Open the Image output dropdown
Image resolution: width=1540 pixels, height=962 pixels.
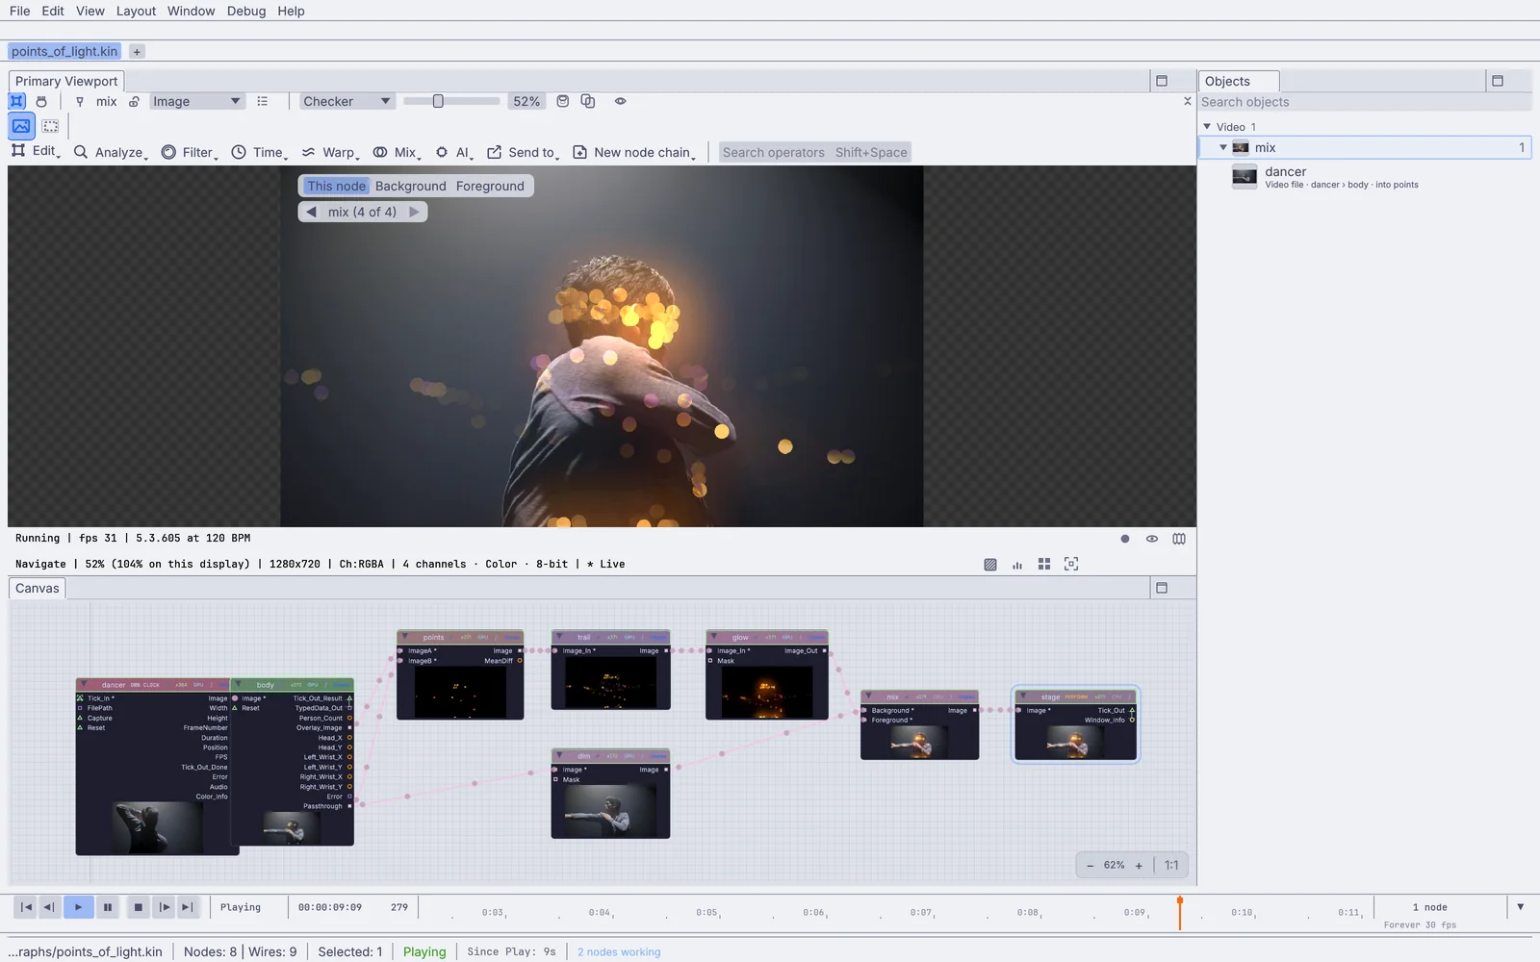(x=196, y=101)
